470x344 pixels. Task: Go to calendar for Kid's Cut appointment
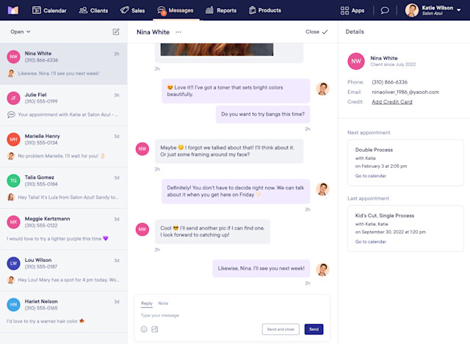(370, 241)
